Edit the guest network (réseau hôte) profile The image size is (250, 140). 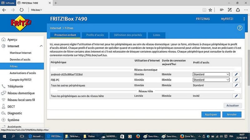click(x=236, y=96)
